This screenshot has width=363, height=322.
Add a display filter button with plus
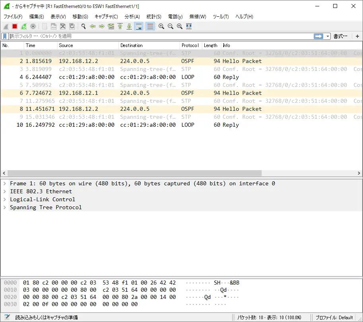(x=357, y=36)
